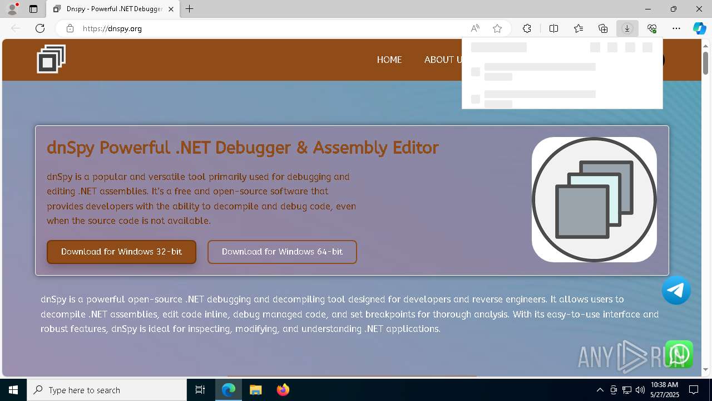
Task: Open File Explorer from the taskbar
Action: [x=255, y=390]
